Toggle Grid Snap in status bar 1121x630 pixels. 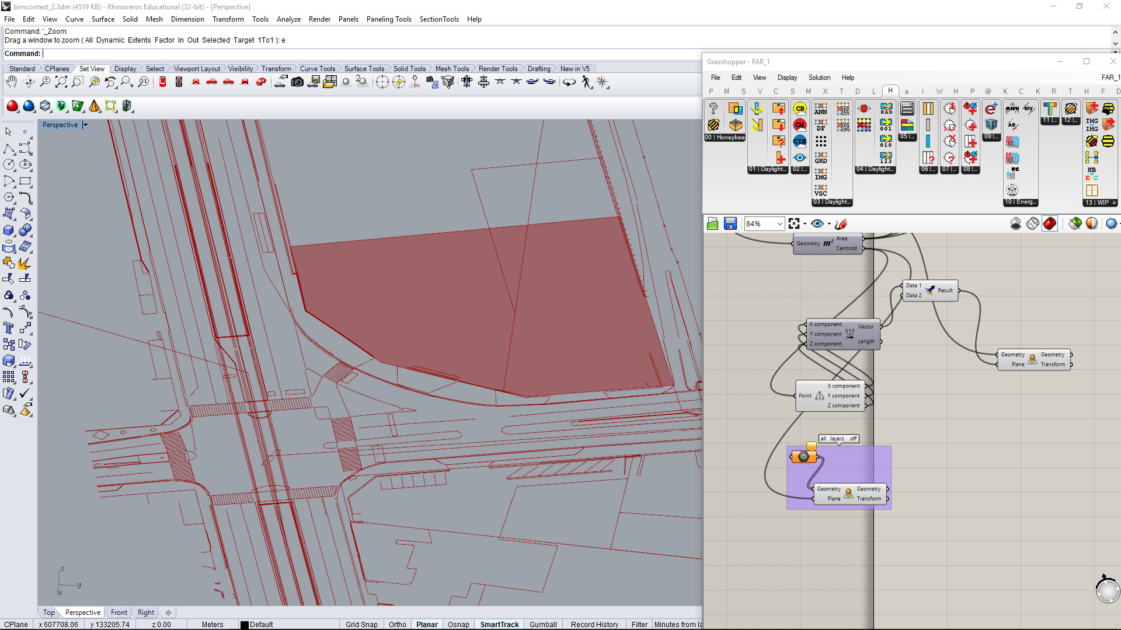pos(361,624)
